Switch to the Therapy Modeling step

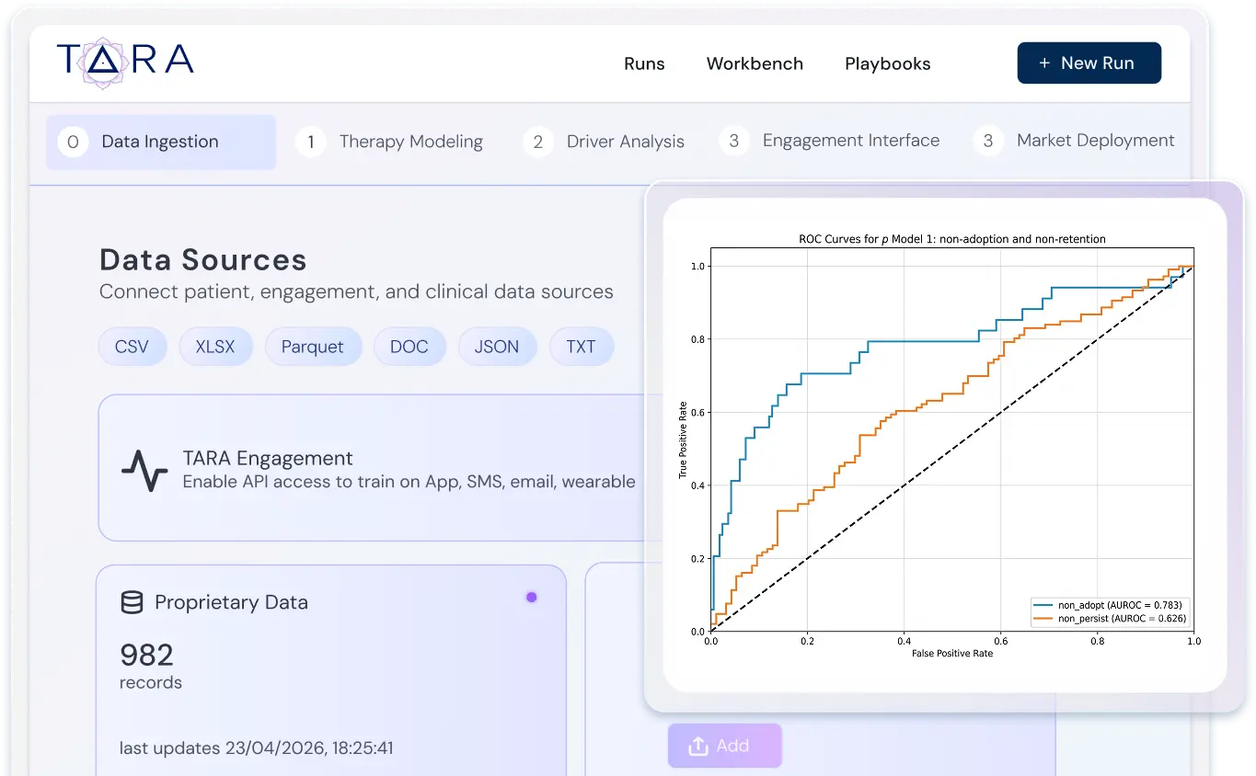[x=389, y=142]
